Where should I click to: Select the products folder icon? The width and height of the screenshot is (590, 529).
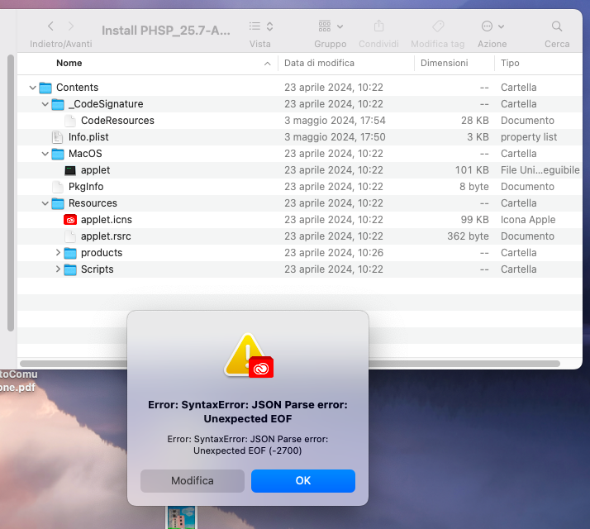coord(70,254)
